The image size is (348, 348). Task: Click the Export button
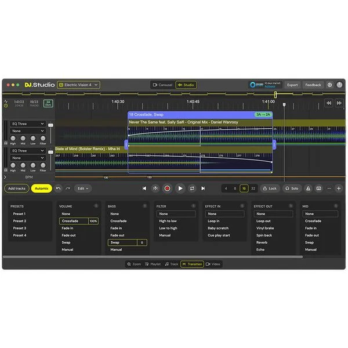(x=292, y=85)
